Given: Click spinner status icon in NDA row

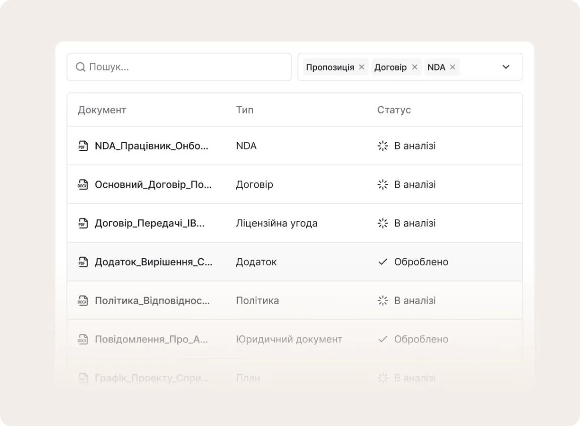Looking at the screenshot, I should [x=383, y=146].
